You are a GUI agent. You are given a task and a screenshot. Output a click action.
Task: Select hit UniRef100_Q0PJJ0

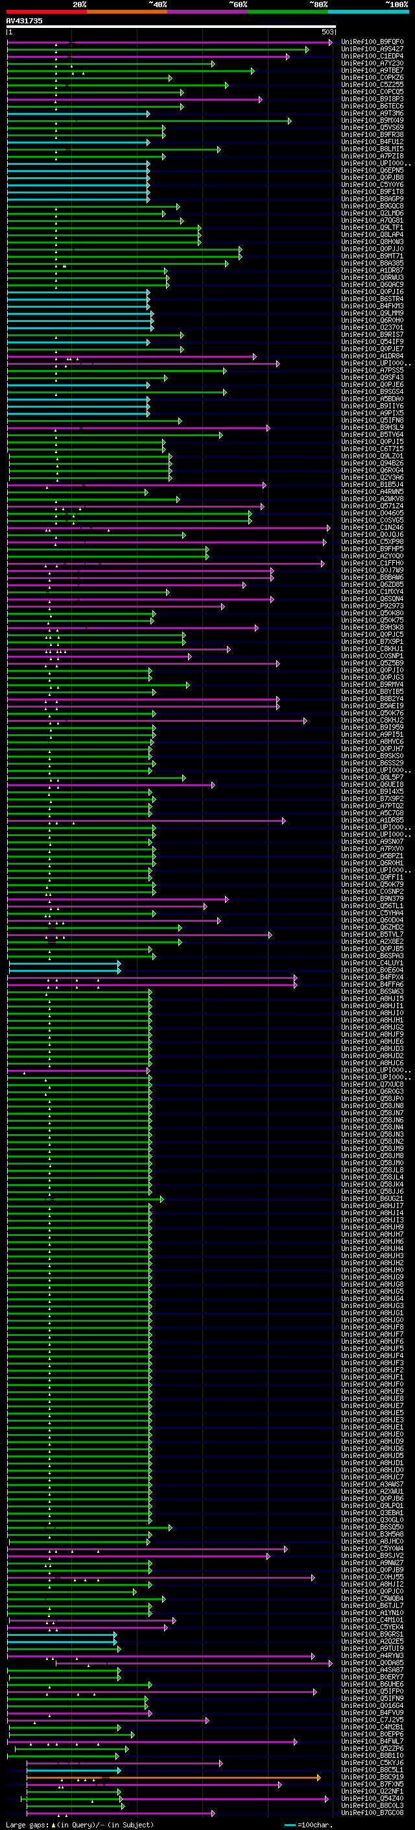[372, 249]
